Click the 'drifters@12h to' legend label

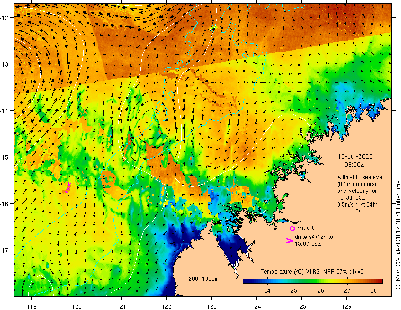314,237
